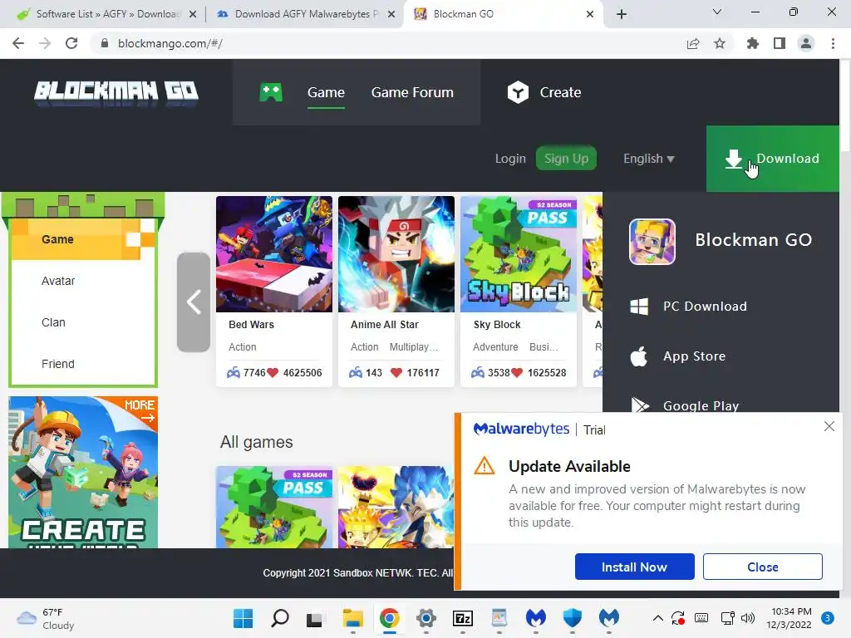This screenshot has height=638, width=851.
Task: Expand the English language dropdown
Action: tap(648, 159)
